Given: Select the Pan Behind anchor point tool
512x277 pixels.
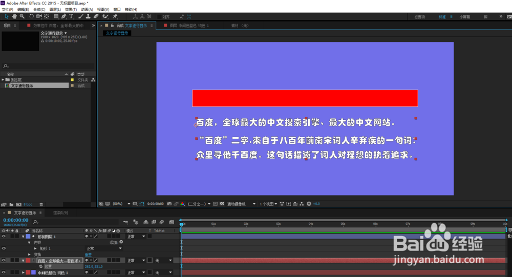Looking at the screenshot, I should [47, 16].
